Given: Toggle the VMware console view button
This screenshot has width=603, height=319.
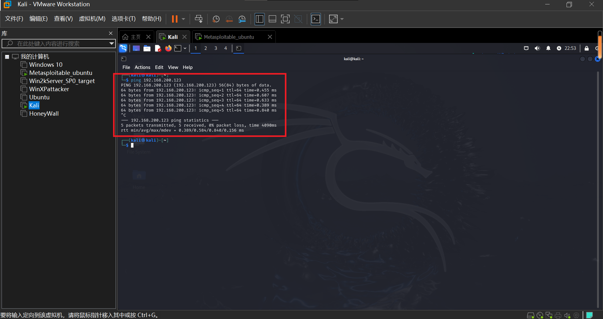Looking at the screenshot, I should [316, 19].
